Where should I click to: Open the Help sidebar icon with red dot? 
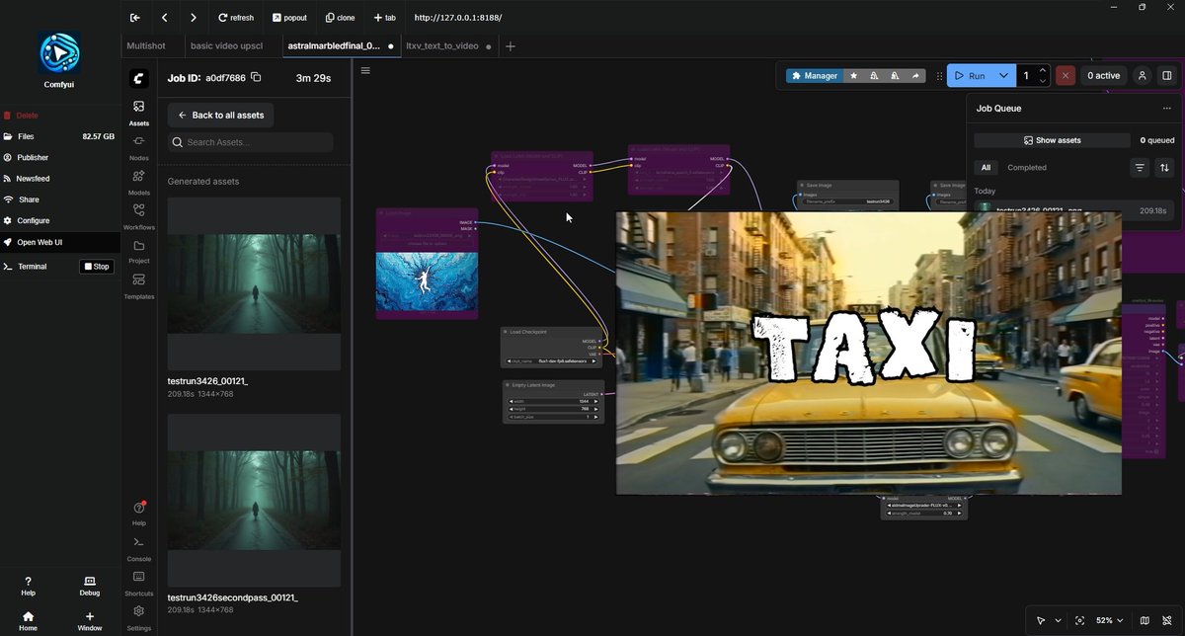(139, 513)
